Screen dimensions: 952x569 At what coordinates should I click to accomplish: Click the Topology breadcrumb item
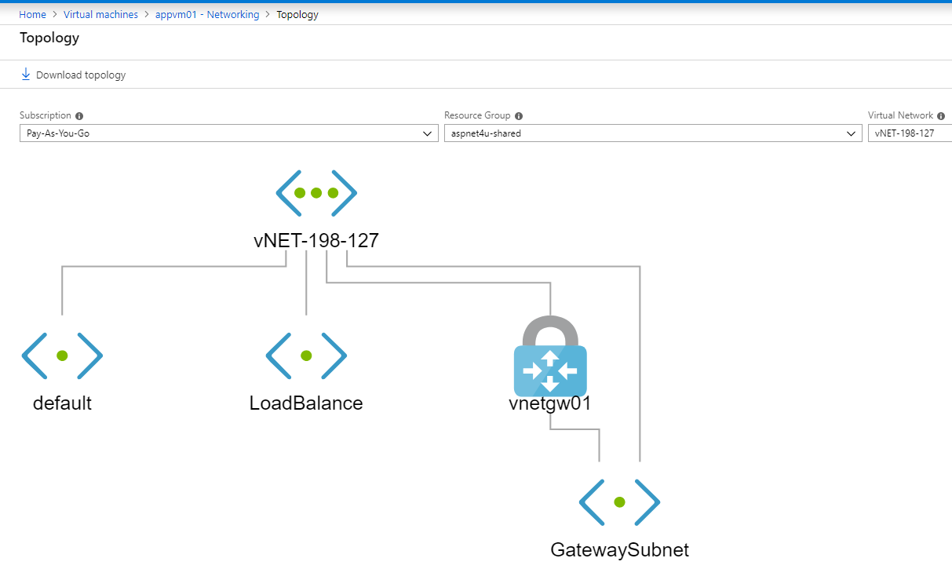(297, 15)
